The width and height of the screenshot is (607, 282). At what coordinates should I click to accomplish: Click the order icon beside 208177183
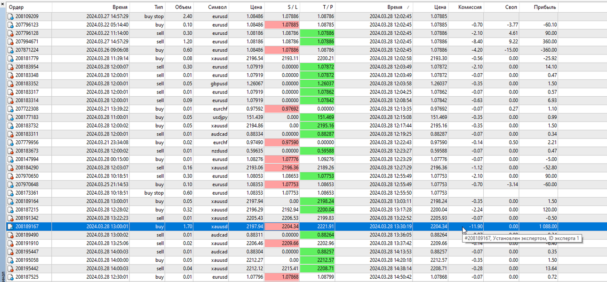coord(11,117)
